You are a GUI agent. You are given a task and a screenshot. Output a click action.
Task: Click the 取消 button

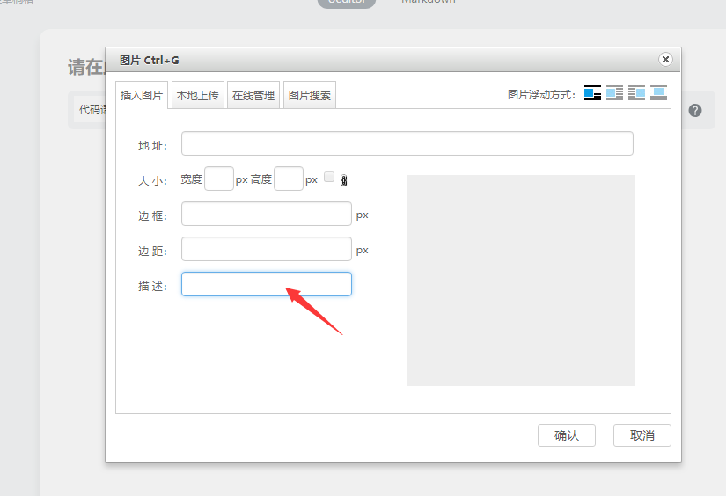tap(642, 435)
